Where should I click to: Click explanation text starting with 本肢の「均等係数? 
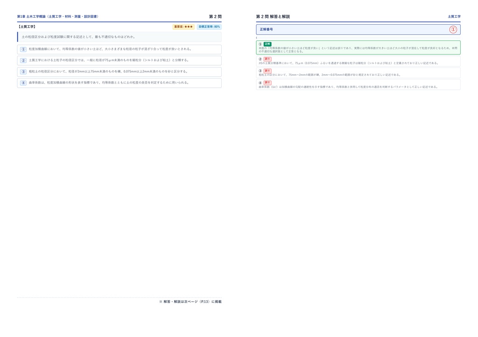coord(358,50)
